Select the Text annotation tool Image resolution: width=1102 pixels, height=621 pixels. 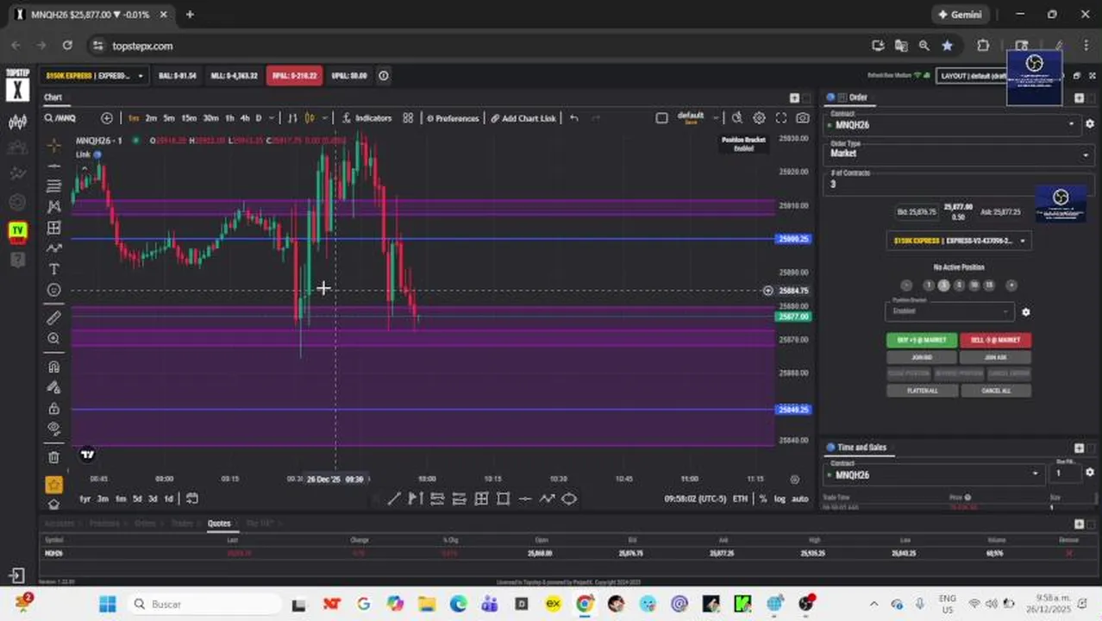coord(53,270)
